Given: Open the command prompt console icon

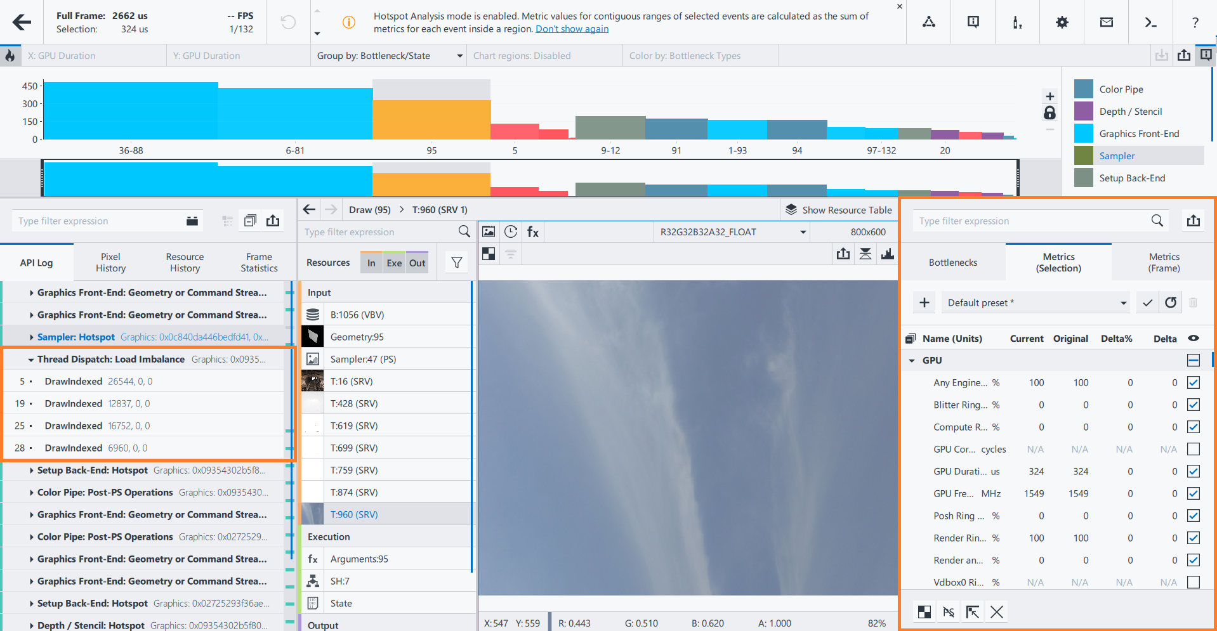Looking at the screenshot, I should pyautogui.click(x=1150, y=22).
